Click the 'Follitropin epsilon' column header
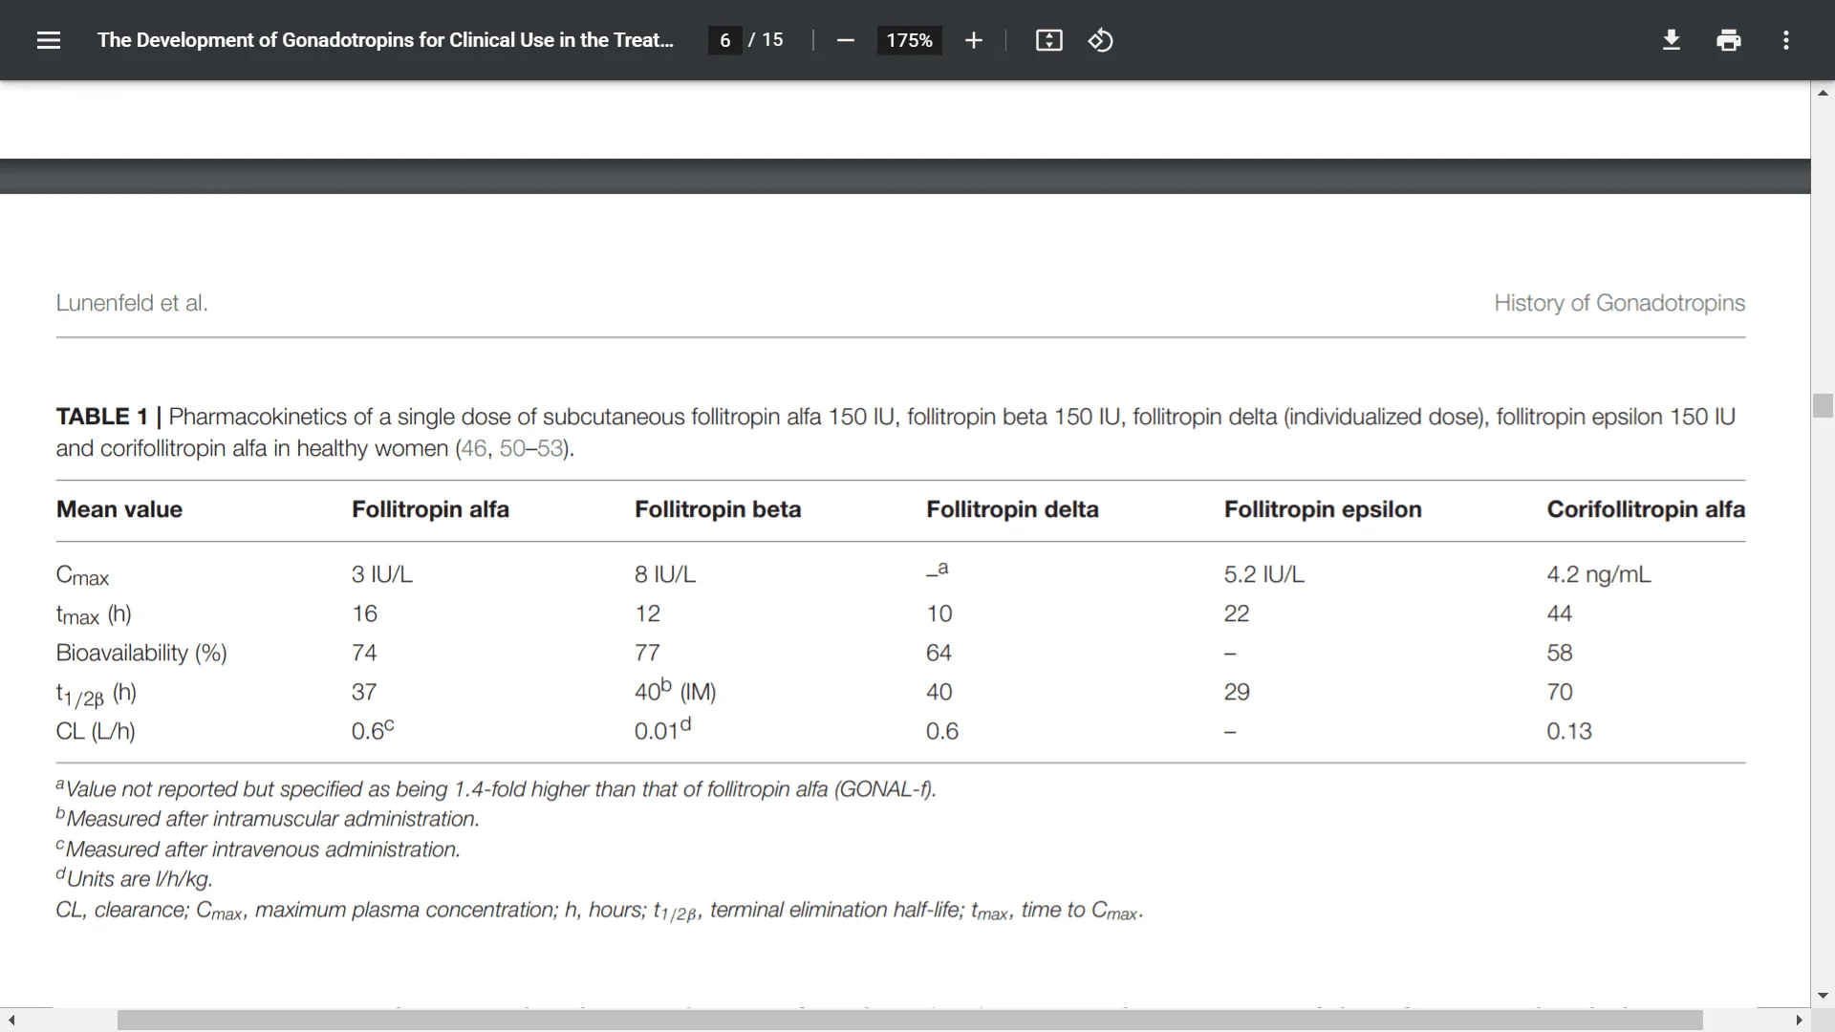1835x1032 pixels. click(1323, 509)
